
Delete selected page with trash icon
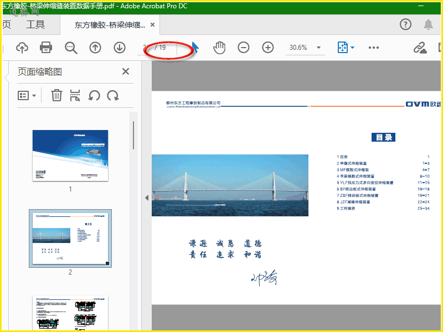pos(56,95)
